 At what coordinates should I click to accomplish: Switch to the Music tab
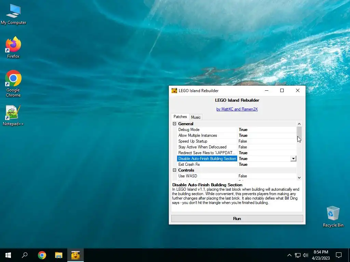tap(196, 117)
